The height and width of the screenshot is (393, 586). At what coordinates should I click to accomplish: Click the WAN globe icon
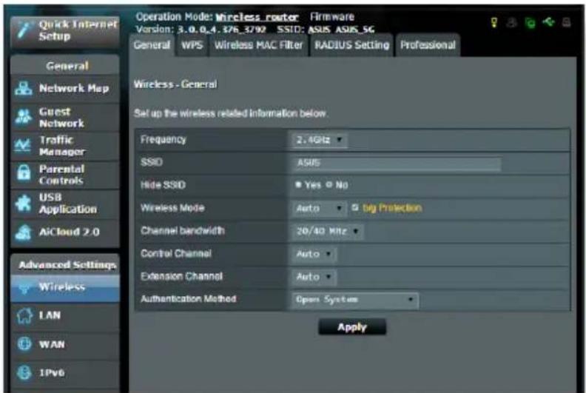[x=24, y=343]
